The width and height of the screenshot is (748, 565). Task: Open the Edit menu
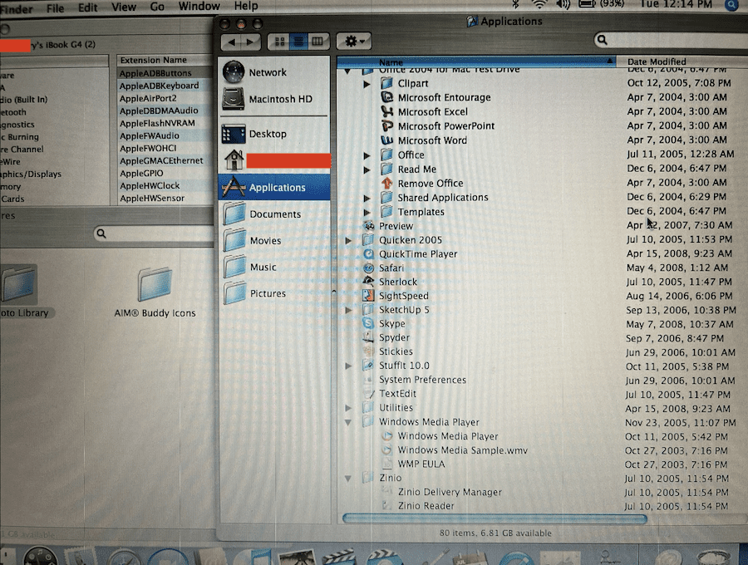click(x=88, y=7)
